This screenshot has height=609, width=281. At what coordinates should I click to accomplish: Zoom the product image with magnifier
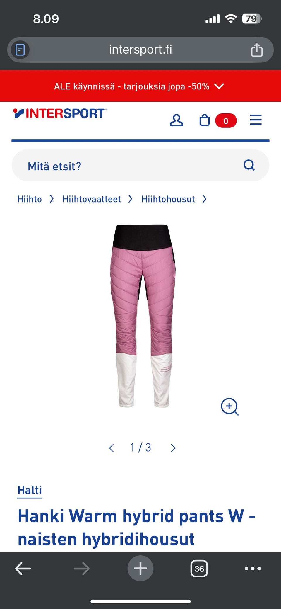pyautogui.click(x=230, y=406)
